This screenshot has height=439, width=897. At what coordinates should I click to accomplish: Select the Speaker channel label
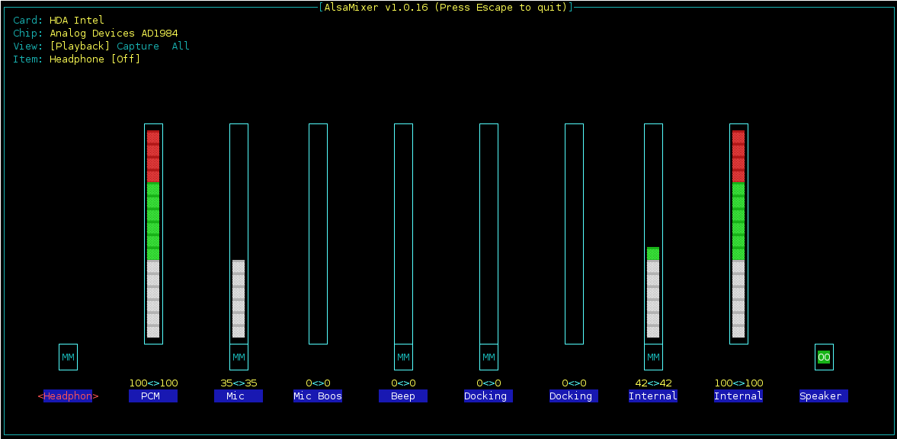click(824, 396)
